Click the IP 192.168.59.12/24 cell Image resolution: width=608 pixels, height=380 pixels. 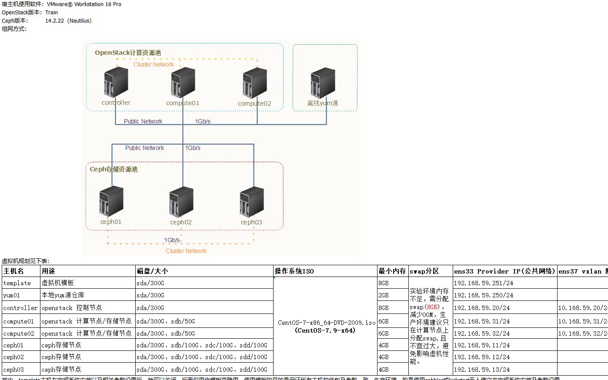click(x=505, y=357)
